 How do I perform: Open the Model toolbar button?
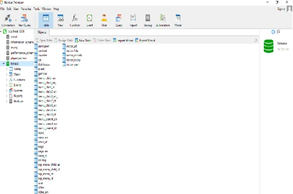[x=178, y=20]
